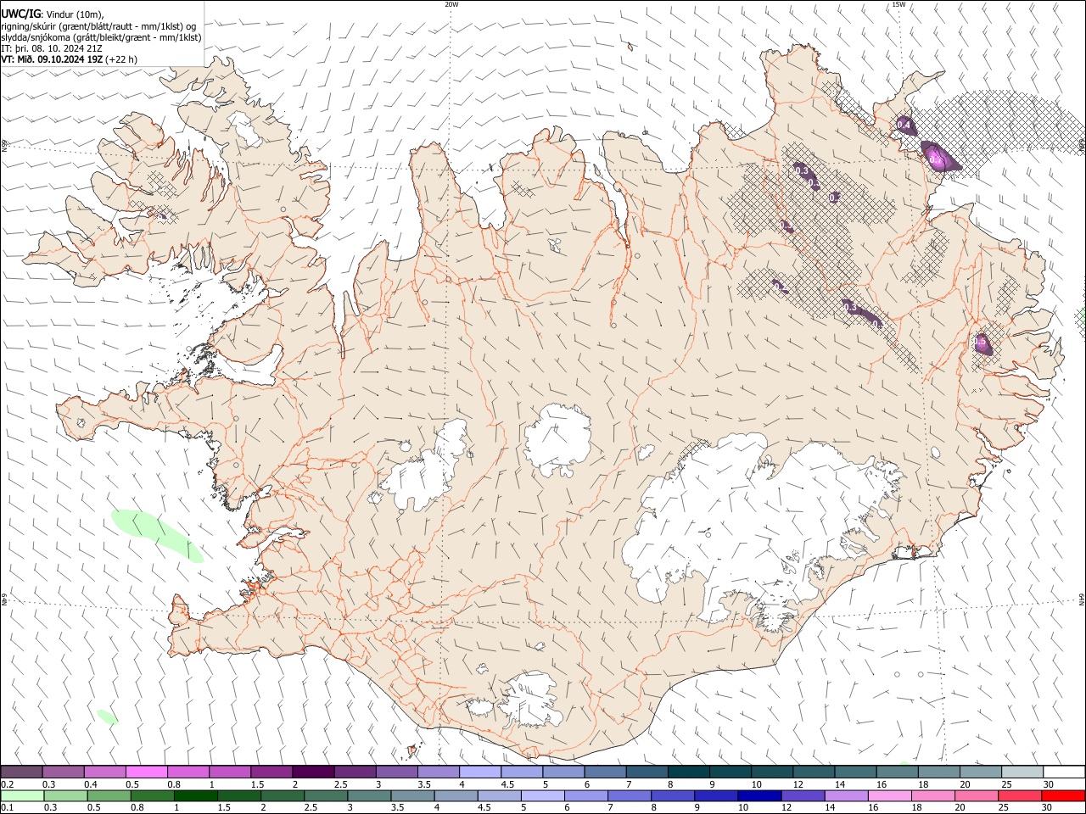Click the 'UWC/IG' title text
The image size is (1086, 814).
(x=20, y=14)
